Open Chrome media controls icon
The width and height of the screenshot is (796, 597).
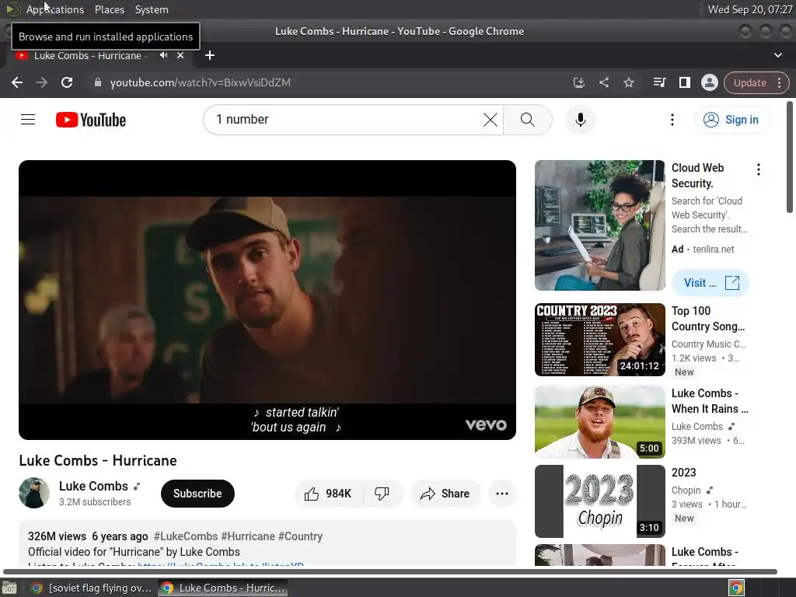tap(659, 82)
